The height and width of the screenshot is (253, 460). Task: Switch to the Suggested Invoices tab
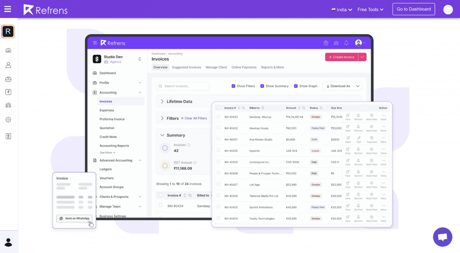click(186, 67)
